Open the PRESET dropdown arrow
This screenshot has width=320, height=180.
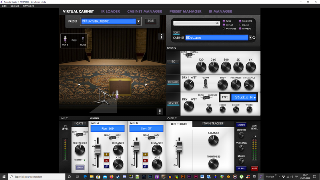(x=139, y=21)
